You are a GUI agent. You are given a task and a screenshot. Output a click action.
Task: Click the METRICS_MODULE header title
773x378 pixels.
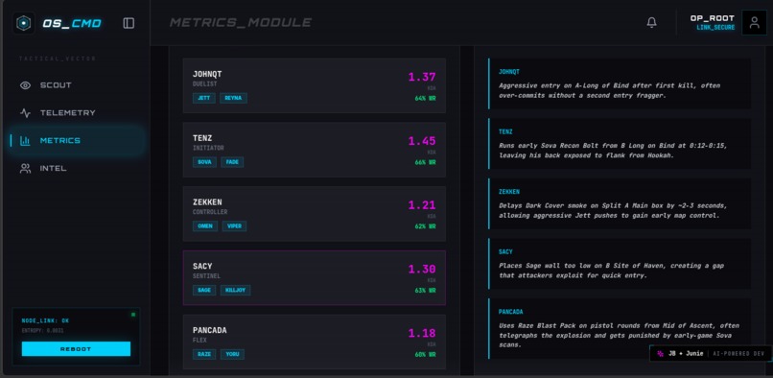[240, 23]
